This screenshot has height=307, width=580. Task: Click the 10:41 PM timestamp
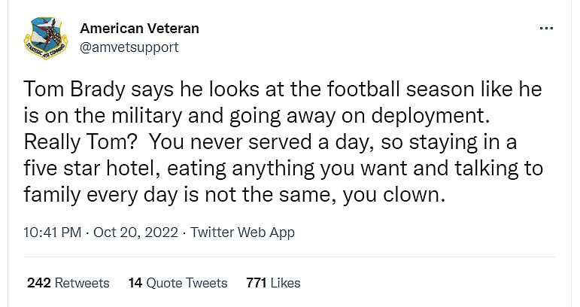click(x=53, y=233)
